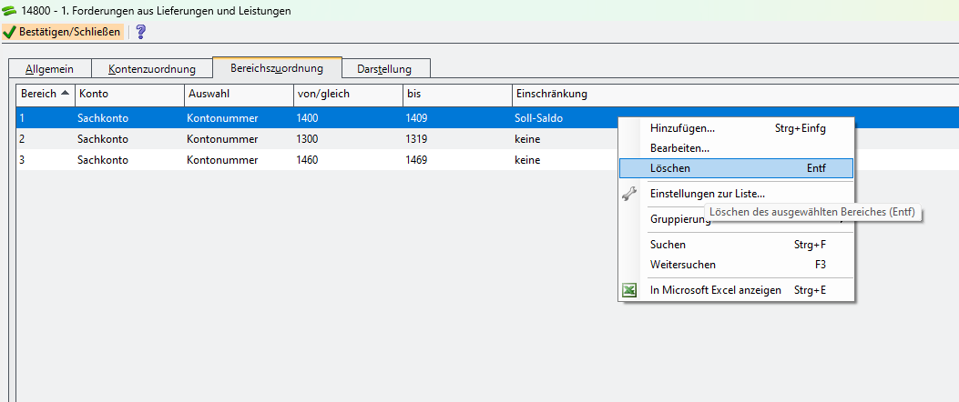The image size is (959, 402).
Task: Go to the Darstellung tab
Action: coord(383,69)
